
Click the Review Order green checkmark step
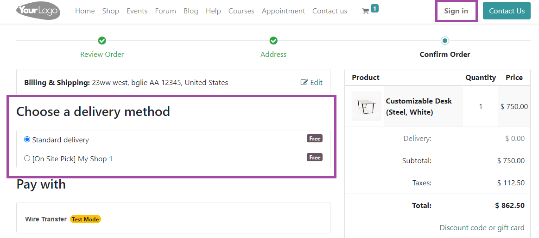point(102,41)
